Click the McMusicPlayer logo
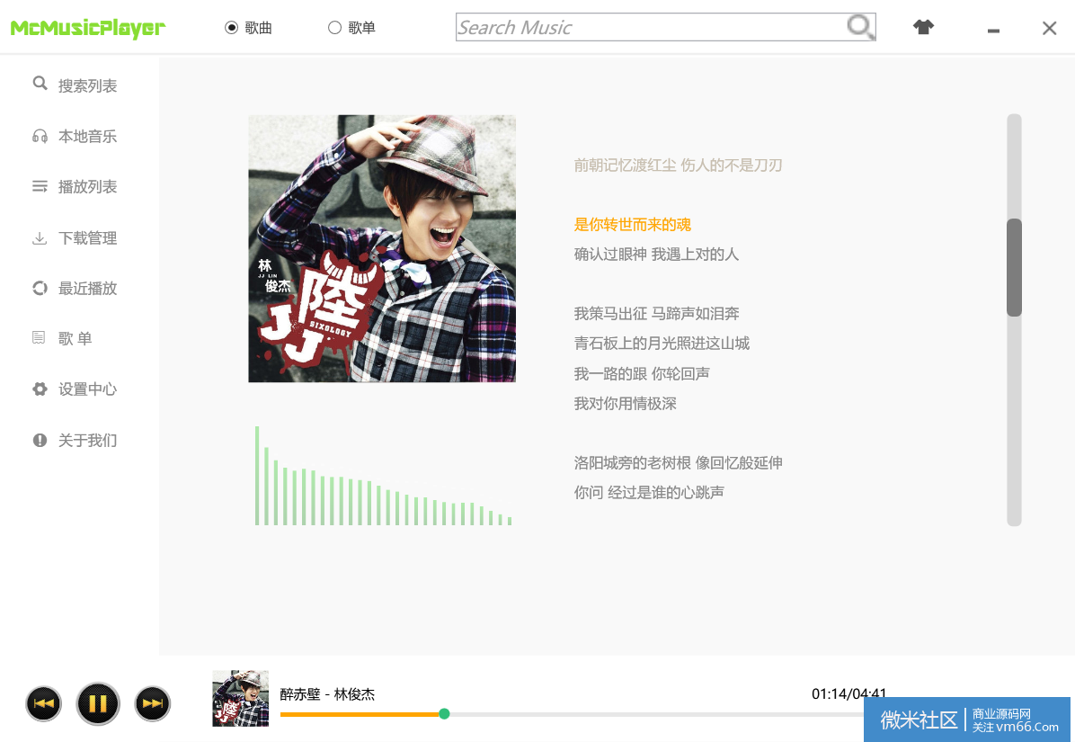Screen dimensions: 1075x742 pos(88,28)
